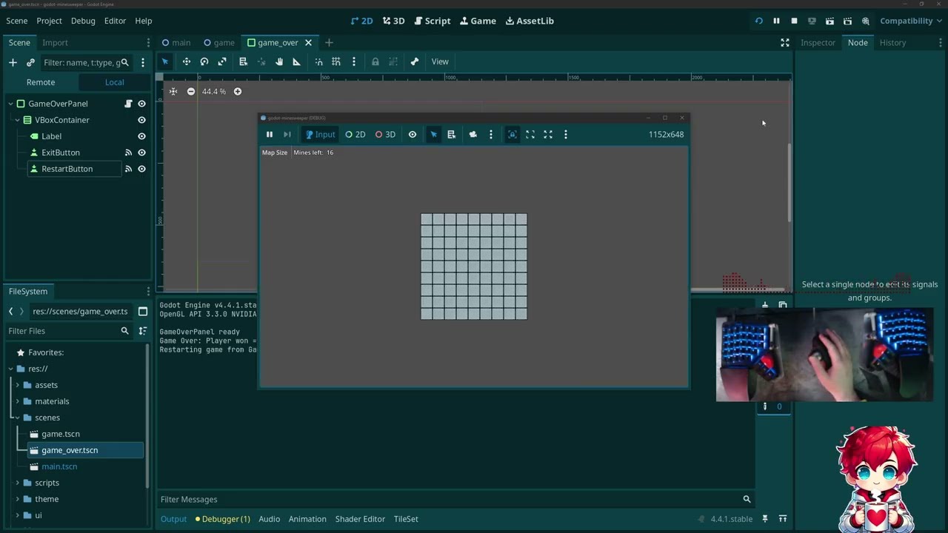Viewport: 948px width, 533px height.
Task: Add a new node with plus icon
Action: [13, 62]
